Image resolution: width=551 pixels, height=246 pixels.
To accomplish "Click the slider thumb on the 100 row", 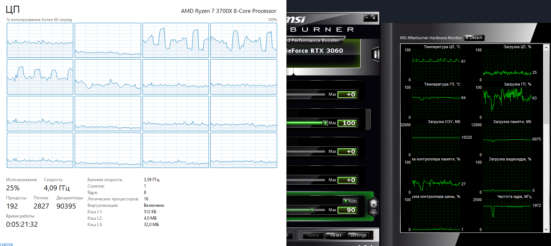I will pos(325,123).
